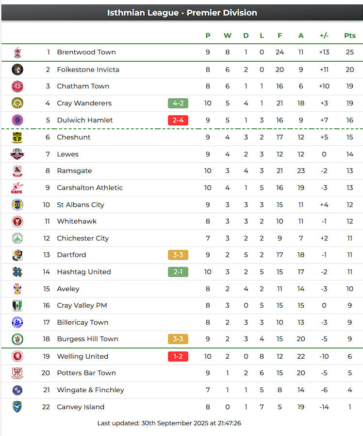Image resolution: width=363 pixels, height=436 pixels.
Task: Click the Canvey Island club badge
Action: tap(17, 407)
